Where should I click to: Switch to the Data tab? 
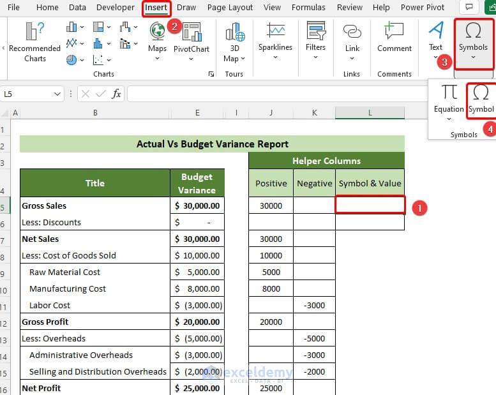[77, 7]
